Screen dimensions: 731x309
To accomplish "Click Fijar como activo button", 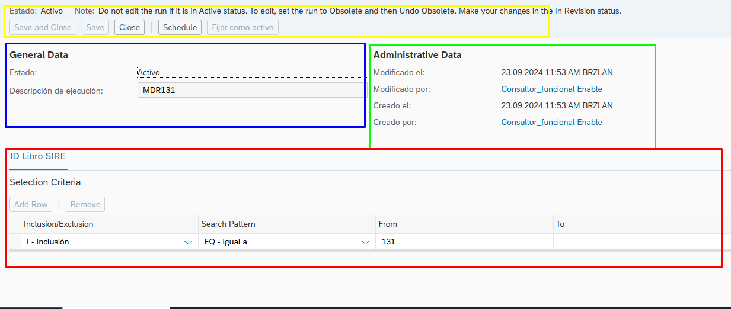I will tap(242, 27).
